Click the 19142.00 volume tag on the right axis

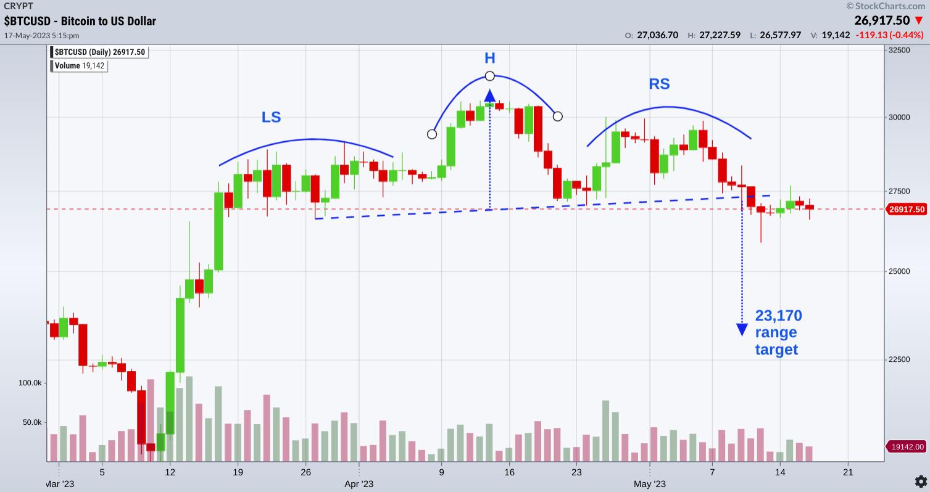tap(906, 447)
